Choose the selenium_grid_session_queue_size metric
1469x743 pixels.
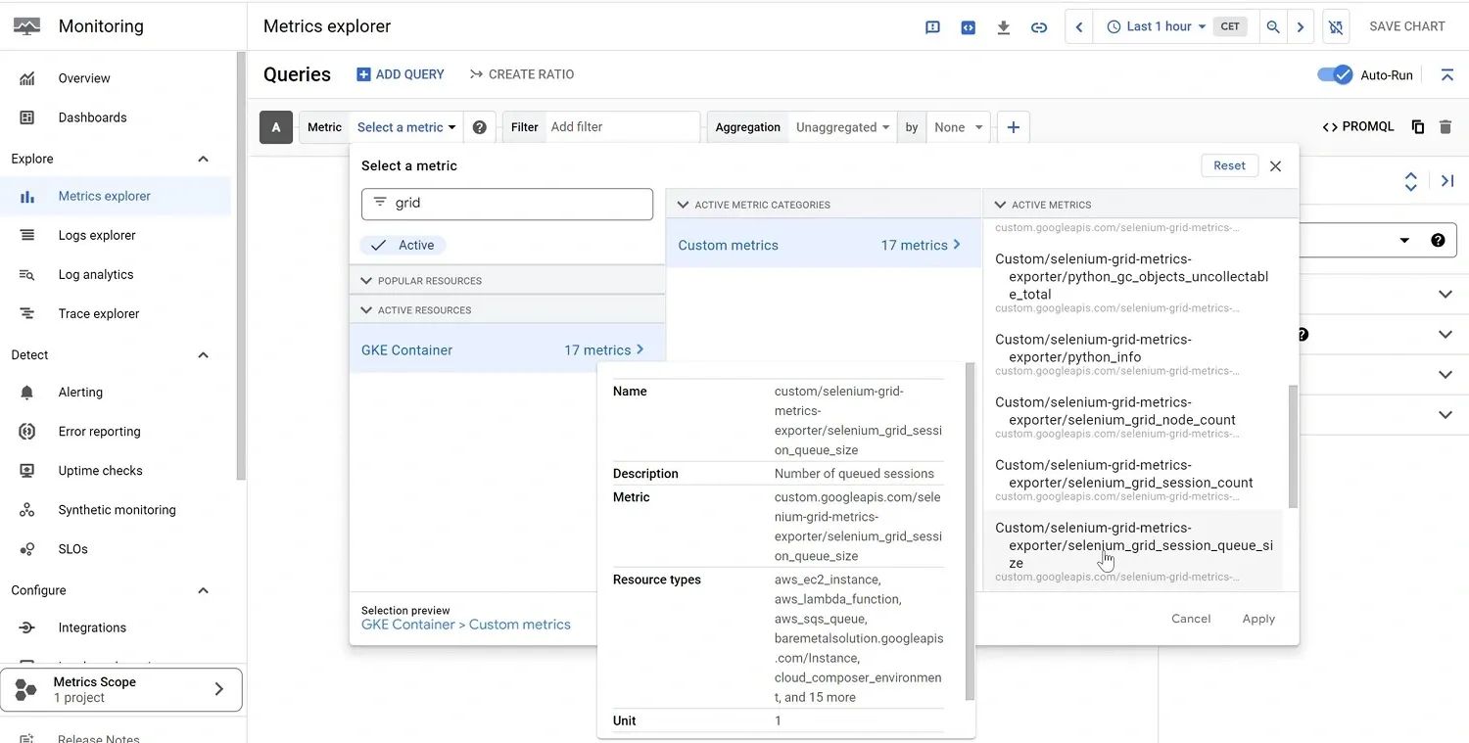click(1133, 550)
